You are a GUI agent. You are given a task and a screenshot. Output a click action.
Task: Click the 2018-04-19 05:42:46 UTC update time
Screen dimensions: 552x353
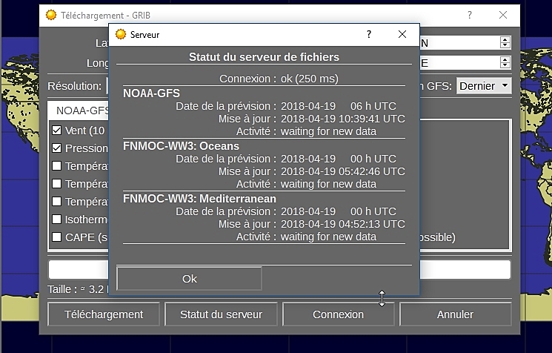coord(343,171)
